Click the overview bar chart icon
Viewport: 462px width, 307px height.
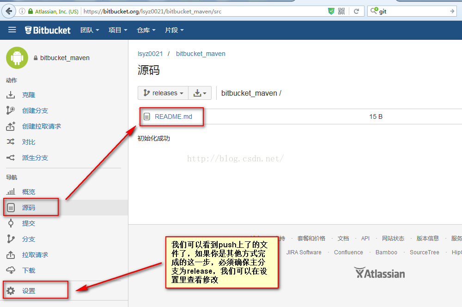pyautogui.click(x=11, y=192)
